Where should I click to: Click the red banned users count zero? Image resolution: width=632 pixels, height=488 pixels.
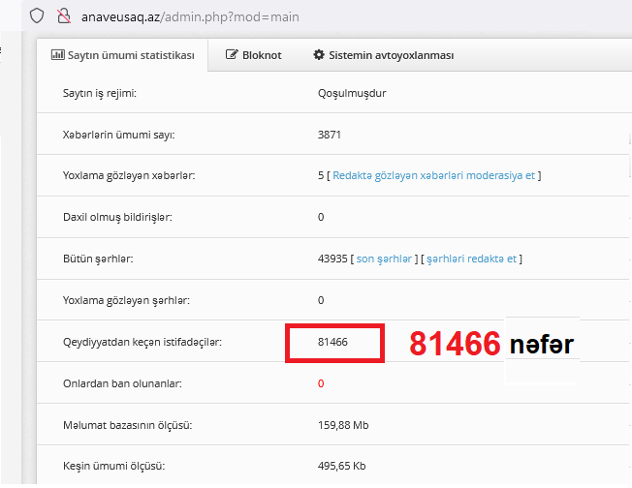coord(321,383)
